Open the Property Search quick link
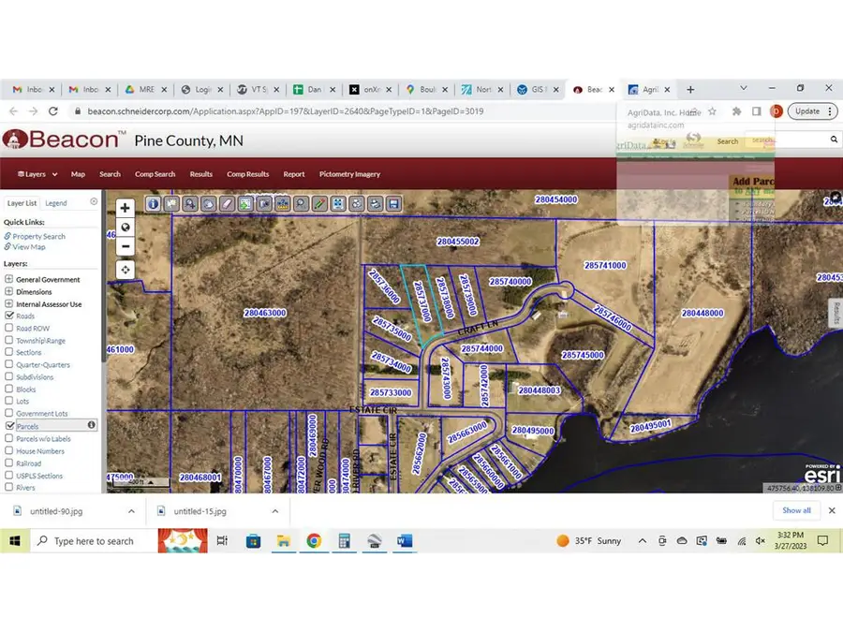This screenshot has height=632, width=843. [38, 237]
